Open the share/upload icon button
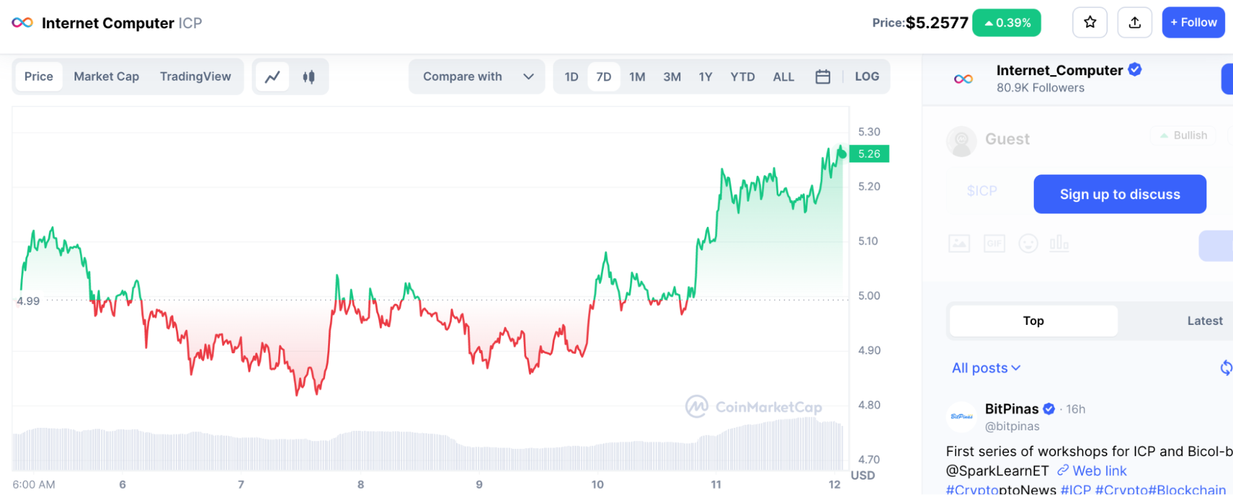This screenshot has height=495, width=1233. coord(1134,23)
